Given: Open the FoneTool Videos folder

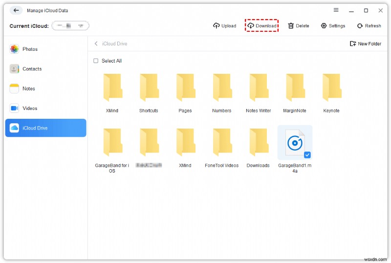Looking at the screenshot, I should tap(222, 142).
